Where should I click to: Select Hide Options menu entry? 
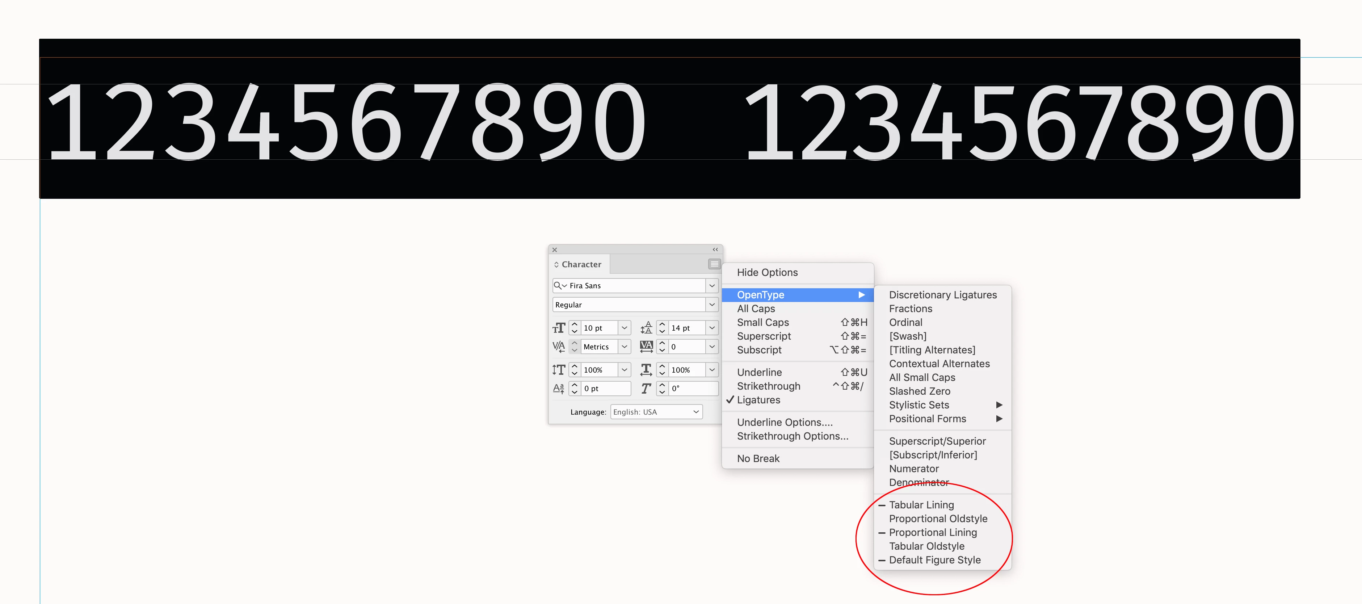(767, 272)
